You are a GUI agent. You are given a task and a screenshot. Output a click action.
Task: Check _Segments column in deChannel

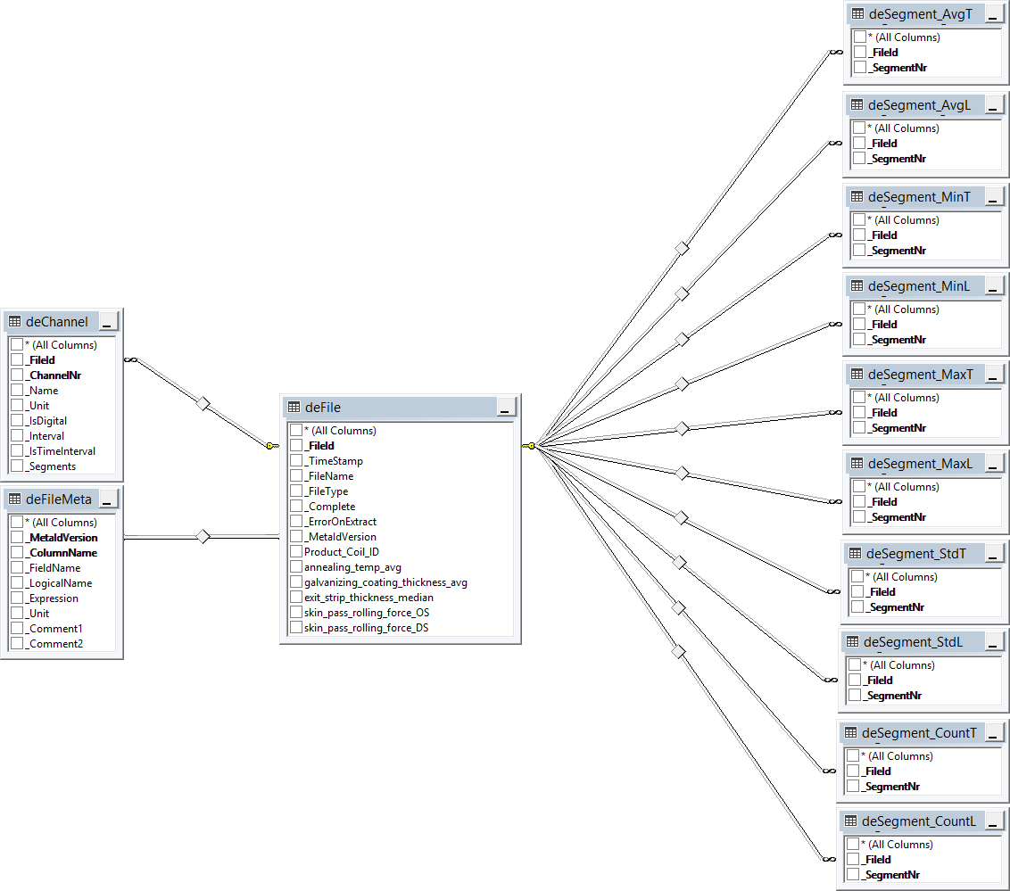click(17, 466)
